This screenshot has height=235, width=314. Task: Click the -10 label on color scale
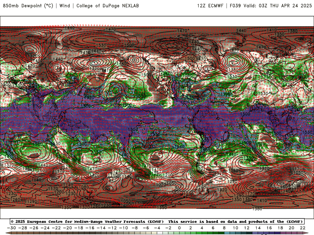(x=124, y=228)
